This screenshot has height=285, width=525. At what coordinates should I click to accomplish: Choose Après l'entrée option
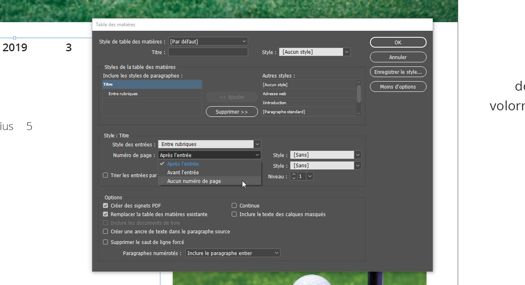[x=210, y=164]
